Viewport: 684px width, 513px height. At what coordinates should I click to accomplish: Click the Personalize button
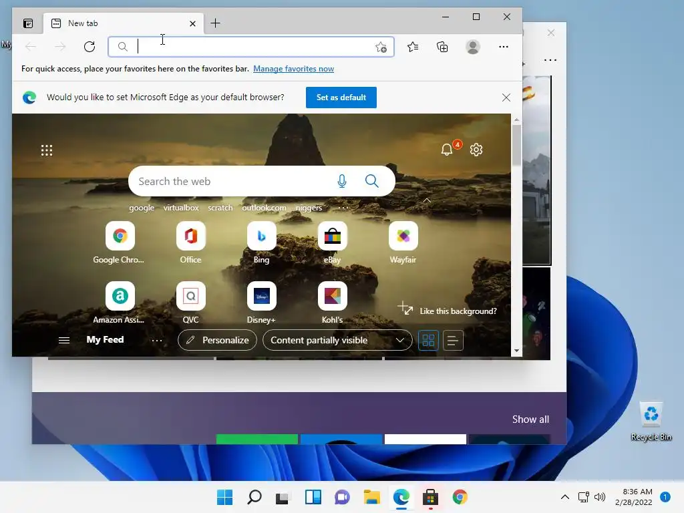pos(217,340)
